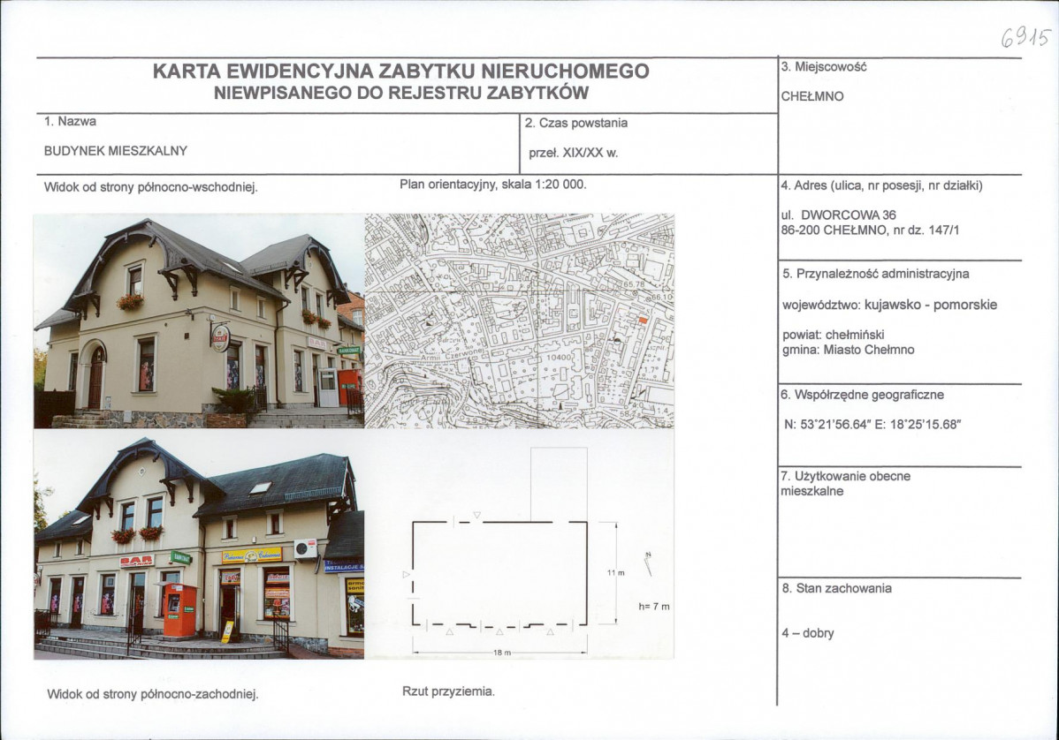Click the handwritten number 6915

pyautogui.click(x=1025, y=39)
